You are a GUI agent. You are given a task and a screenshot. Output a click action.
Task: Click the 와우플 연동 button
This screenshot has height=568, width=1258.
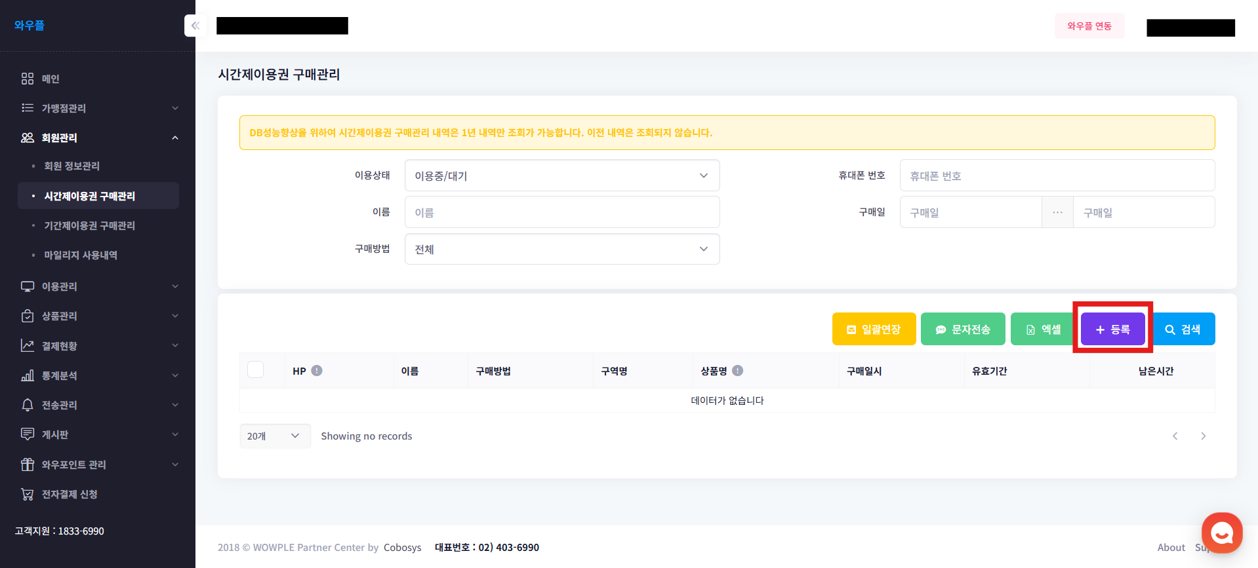click(x=1089, y=26)
